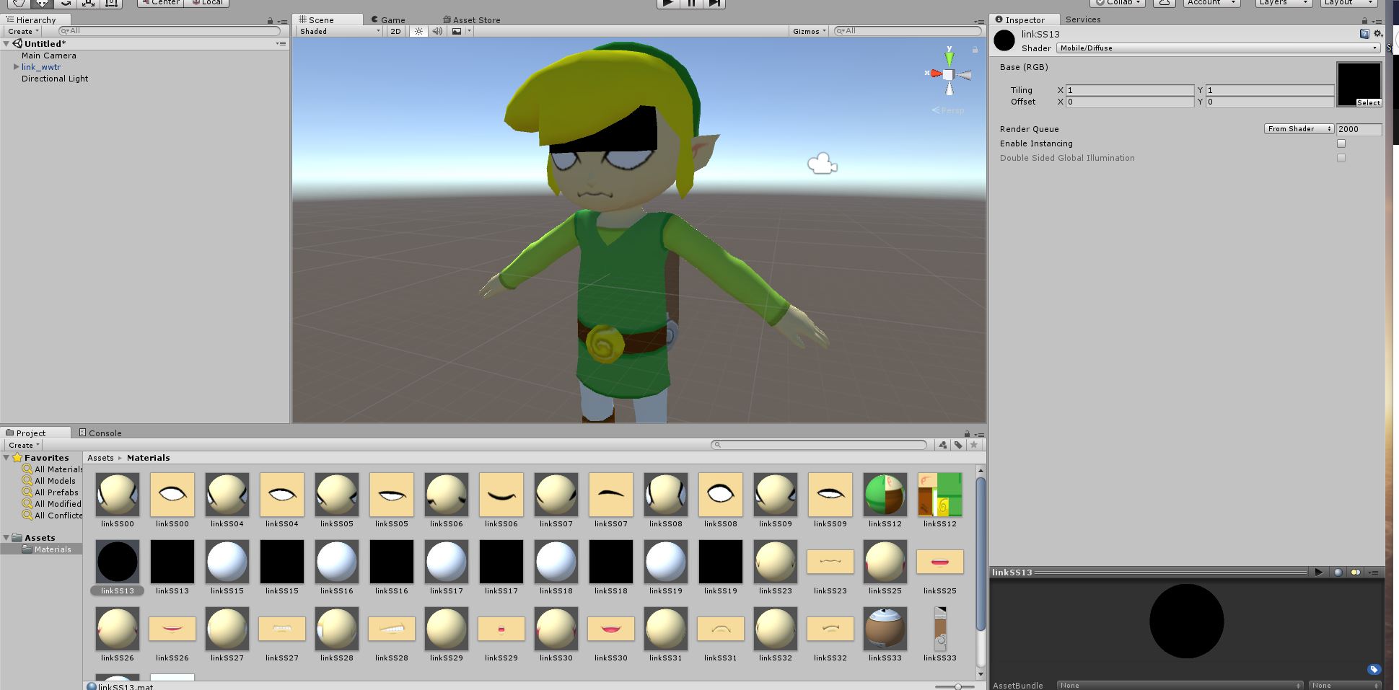Collapse the Assets folder arrow
Image resolution: width=1399 pixels, height=690 pixels.
[x=6, y=538]
